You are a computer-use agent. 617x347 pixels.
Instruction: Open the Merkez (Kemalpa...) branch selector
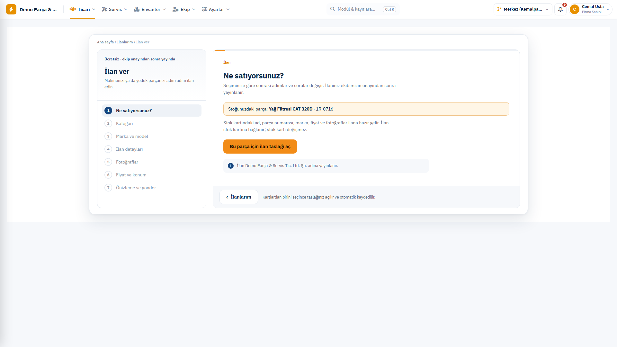[x=523, y=9]
